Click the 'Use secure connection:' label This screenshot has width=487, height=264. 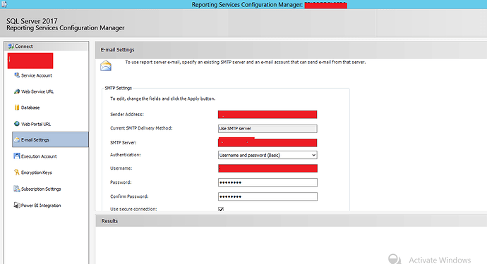tap(133, 209)
